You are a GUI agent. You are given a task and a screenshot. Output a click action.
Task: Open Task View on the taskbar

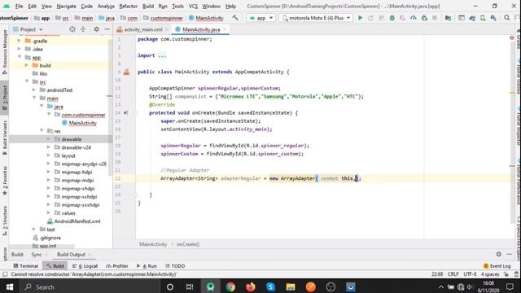(x=190, y=286)
